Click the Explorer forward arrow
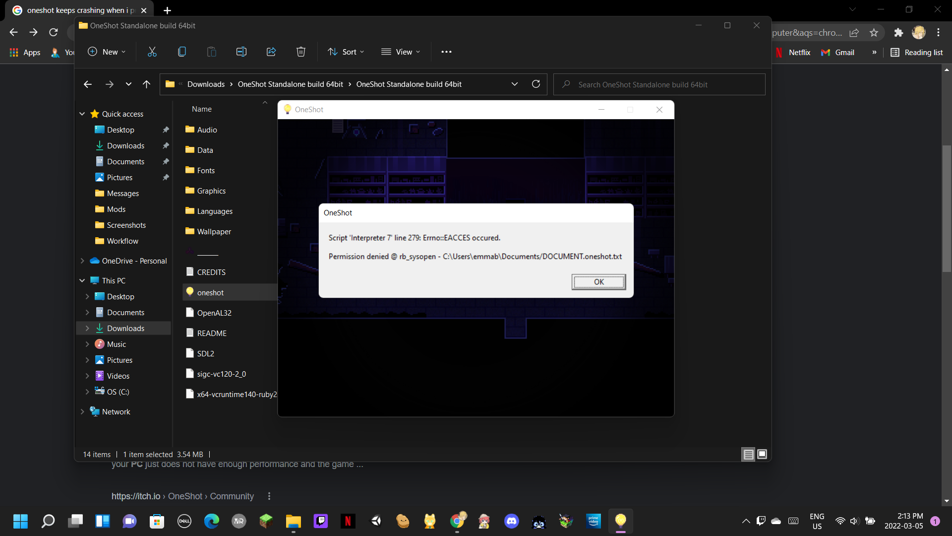Screen dimensions: 952x536 (x=110, y=84)
